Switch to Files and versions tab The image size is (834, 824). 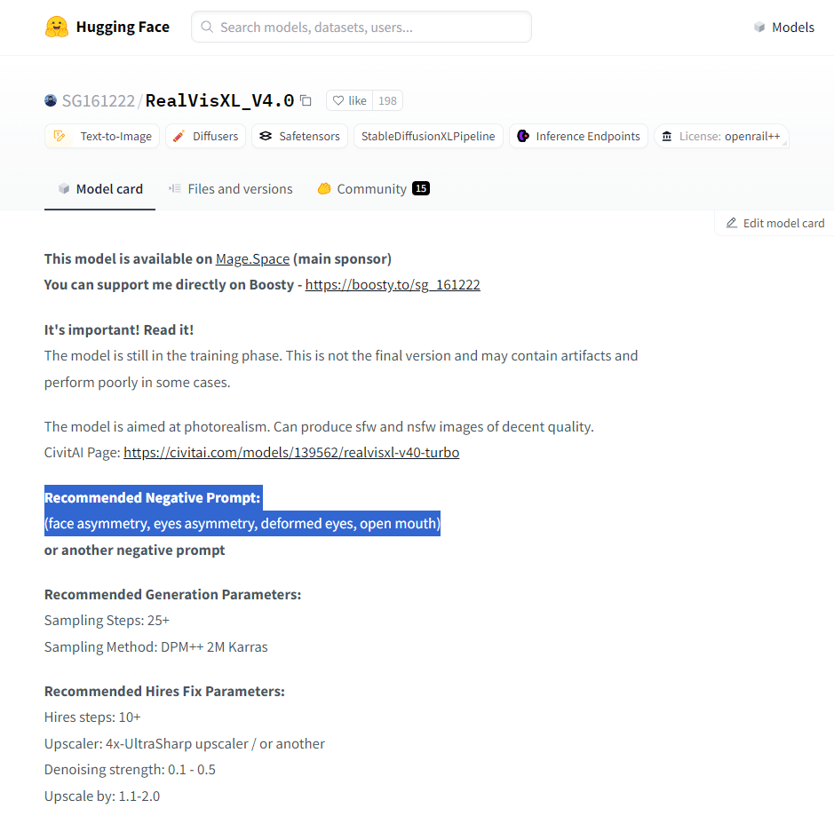(230, 188)
